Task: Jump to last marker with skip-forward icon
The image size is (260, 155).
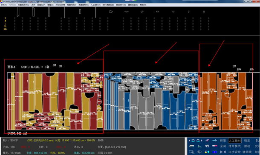Action: [225, 152]
